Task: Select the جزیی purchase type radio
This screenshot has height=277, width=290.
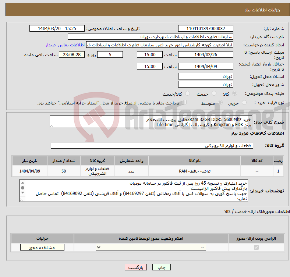Action: (x=244, y=102)
